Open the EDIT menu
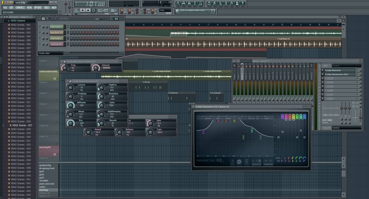The image size is (369, 199). 11,8
